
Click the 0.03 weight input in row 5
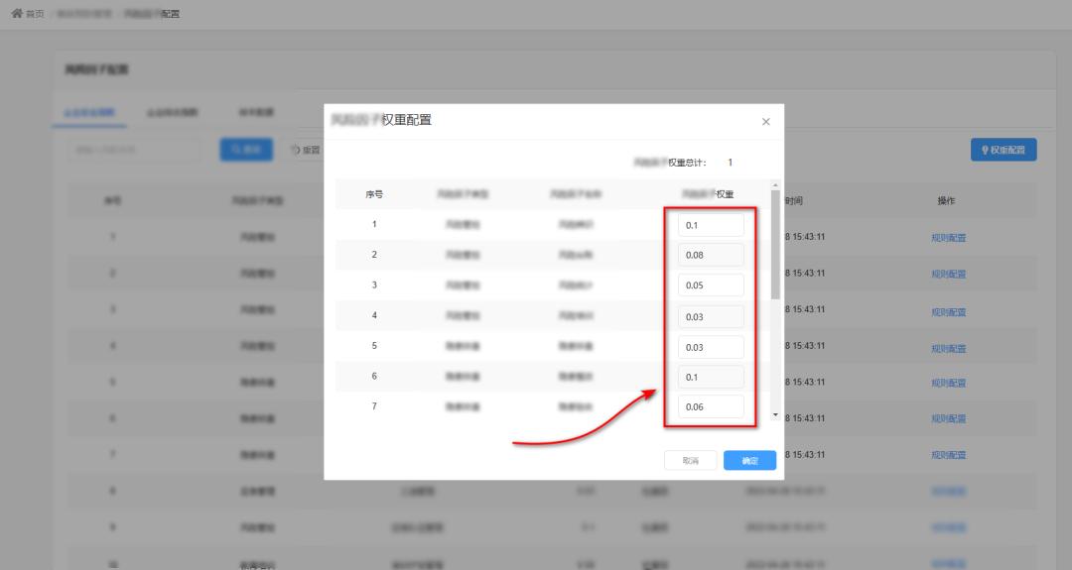click(x=711, y=347)
